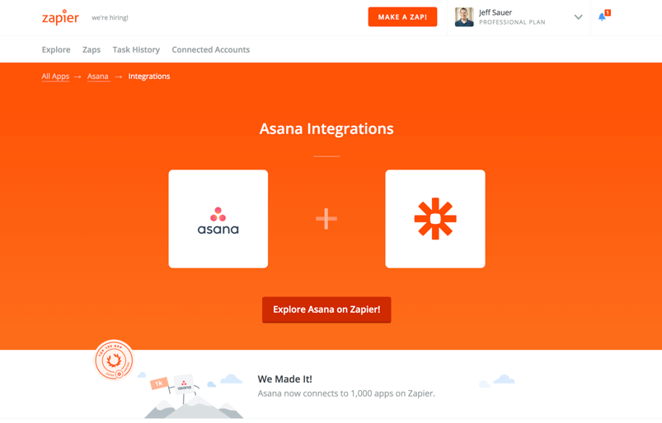Follow the Asana breadcrumb link
The image size is (662, 423).
[x=98, y=77]
